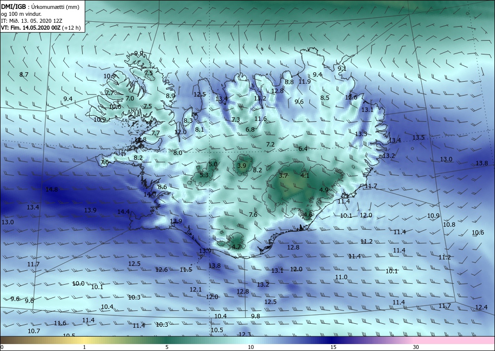The image size is (495, 351).
Task: Select the 9.1 value on the northeast peninsula
Action: click(342, 68)
